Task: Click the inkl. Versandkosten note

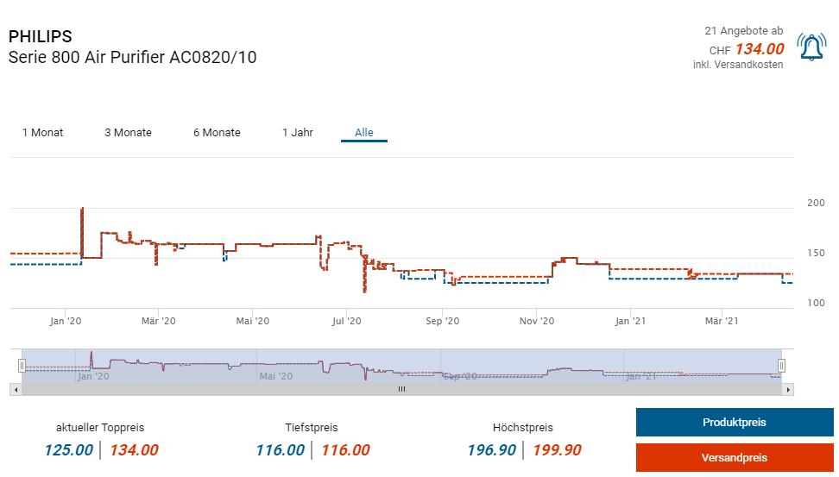Action: tap(738, 65)
